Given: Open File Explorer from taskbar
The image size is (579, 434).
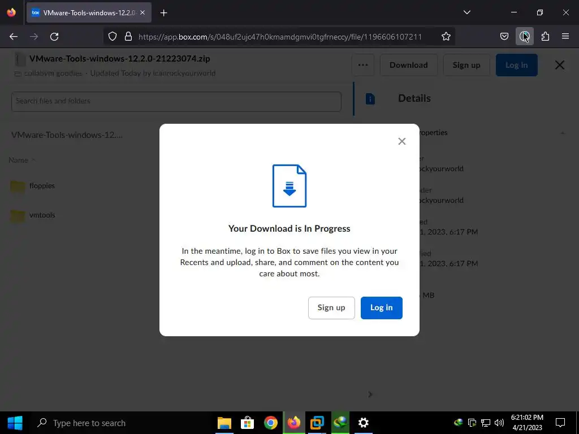Looking at the screenshot, I should point(224,423).
